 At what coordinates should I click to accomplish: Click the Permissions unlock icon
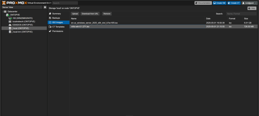coord(50,31)
